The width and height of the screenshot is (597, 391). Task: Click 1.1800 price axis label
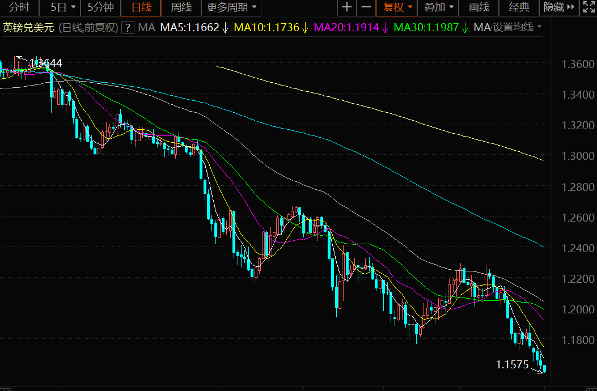pyautogui.click(x=578, y=339)
